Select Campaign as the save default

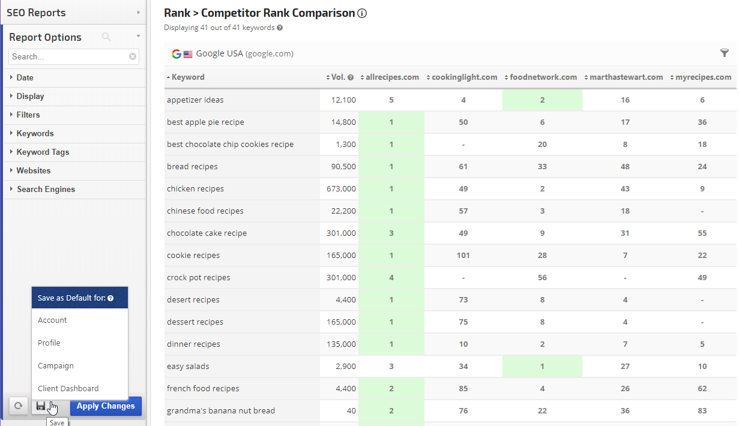(56, 365)
